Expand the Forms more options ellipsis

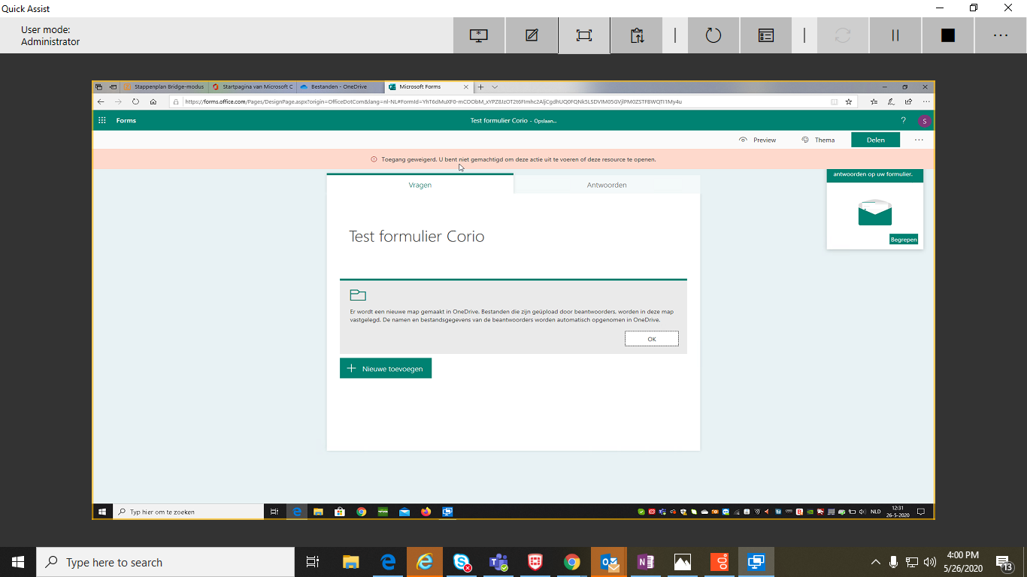click(x=918, y=140)
